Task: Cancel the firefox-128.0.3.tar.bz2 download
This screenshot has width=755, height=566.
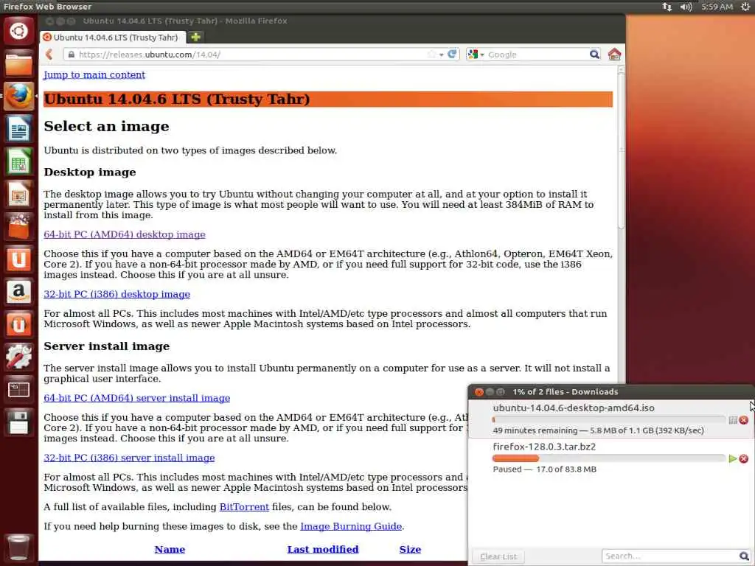Action: [x=744, y=458]
